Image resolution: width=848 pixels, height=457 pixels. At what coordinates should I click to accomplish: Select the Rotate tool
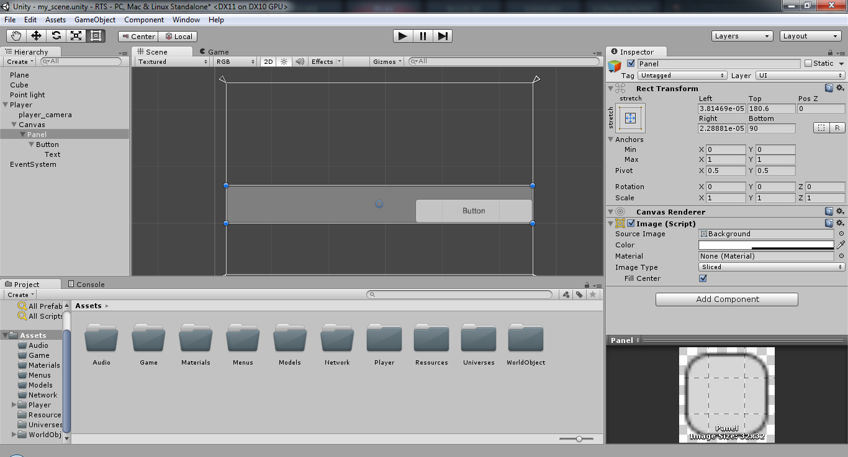[x=56, y=36]
